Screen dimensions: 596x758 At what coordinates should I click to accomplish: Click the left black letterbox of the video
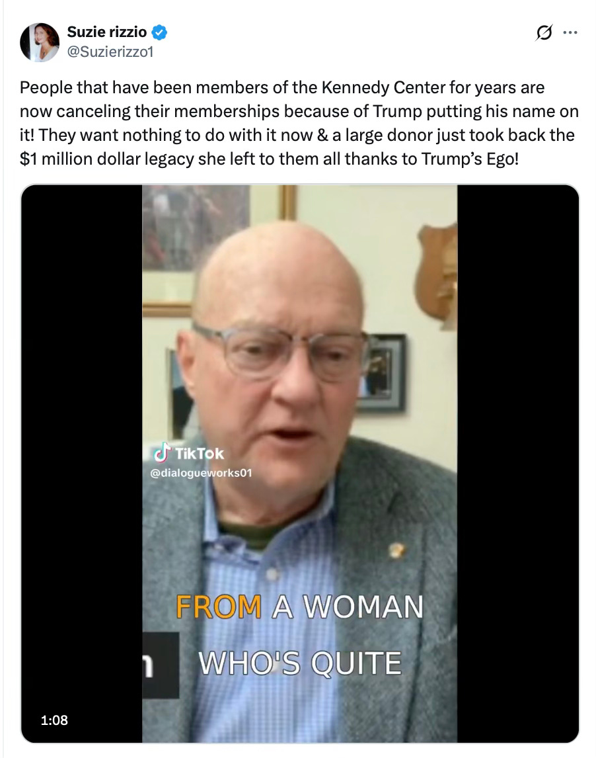pyautogui.click(x=82, y=463)
